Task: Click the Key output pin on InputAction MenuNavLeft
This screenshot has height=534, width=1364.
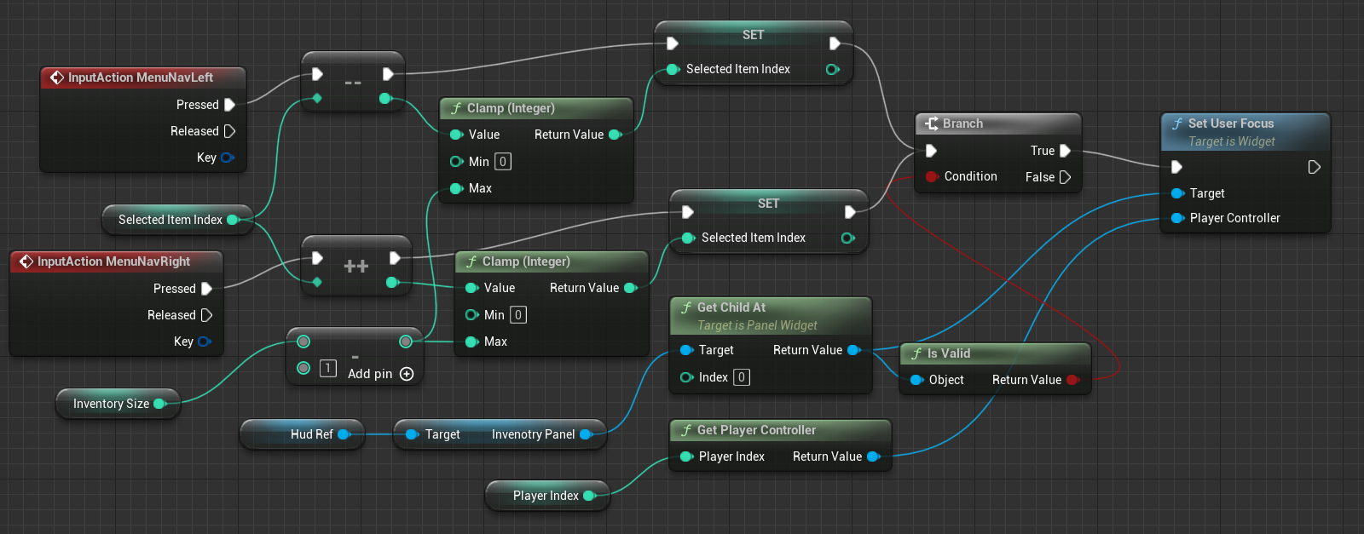Action: coord(227,158)
